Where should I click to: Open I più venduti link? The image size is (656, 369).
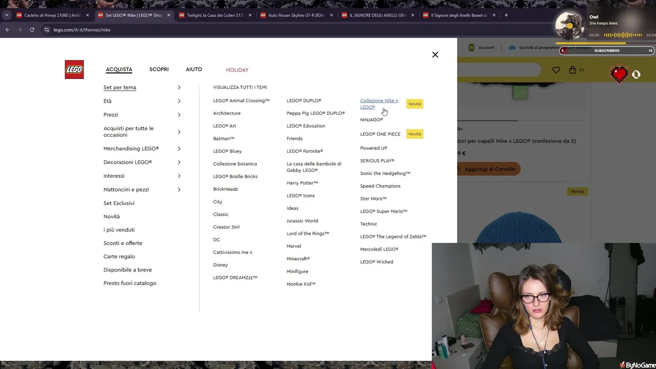pos(119,230)
